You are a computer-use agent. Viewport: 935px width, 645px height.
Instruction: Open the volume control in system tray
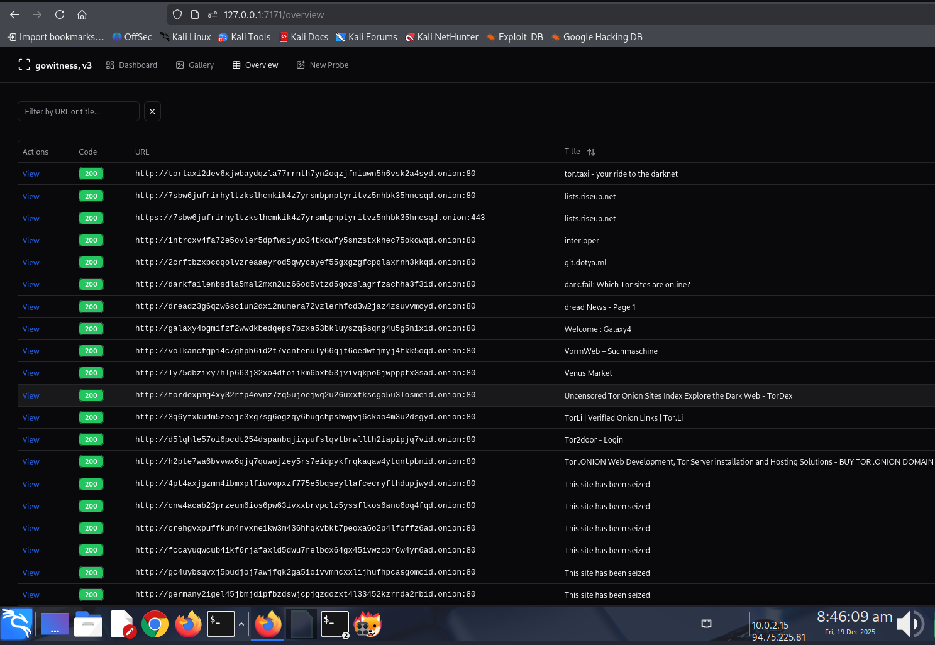coord(910,624)
